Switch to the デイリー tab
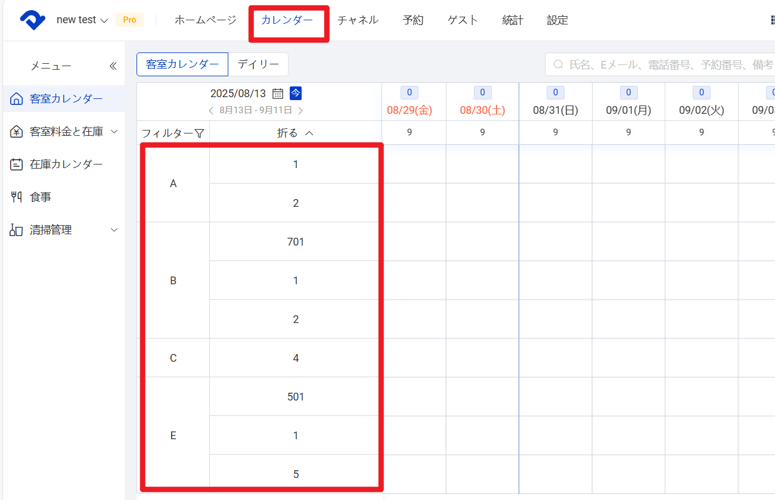The width and height of the screenshot is (775, 500). pyautogui.click(x=258, y=64)
